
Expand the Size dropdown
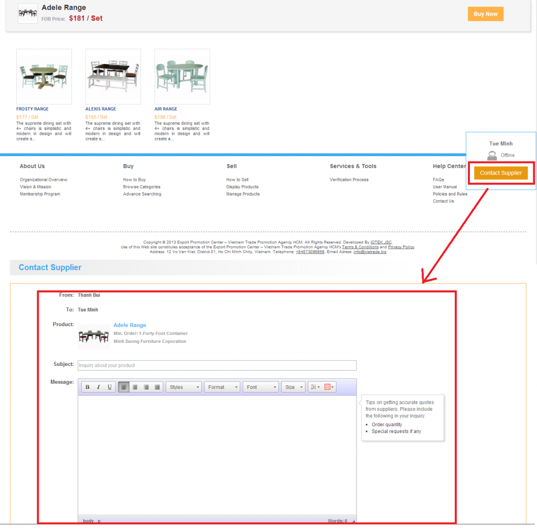(x=293, y=387)
